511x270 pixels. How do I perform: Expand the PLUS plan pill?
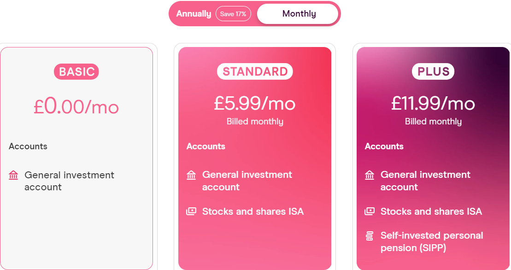click(x=433, y=71)
